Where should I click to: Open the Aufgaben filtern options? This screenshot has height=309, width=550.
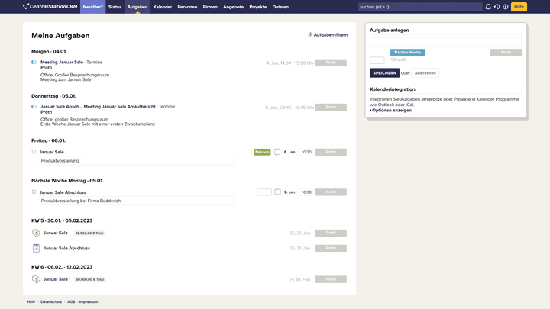328,35
